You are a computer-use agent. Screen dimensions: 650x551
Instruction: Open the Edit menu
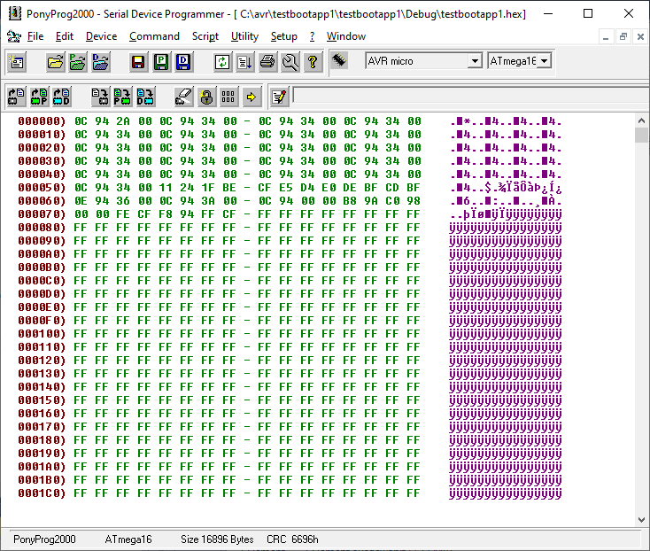click(65, 36)
